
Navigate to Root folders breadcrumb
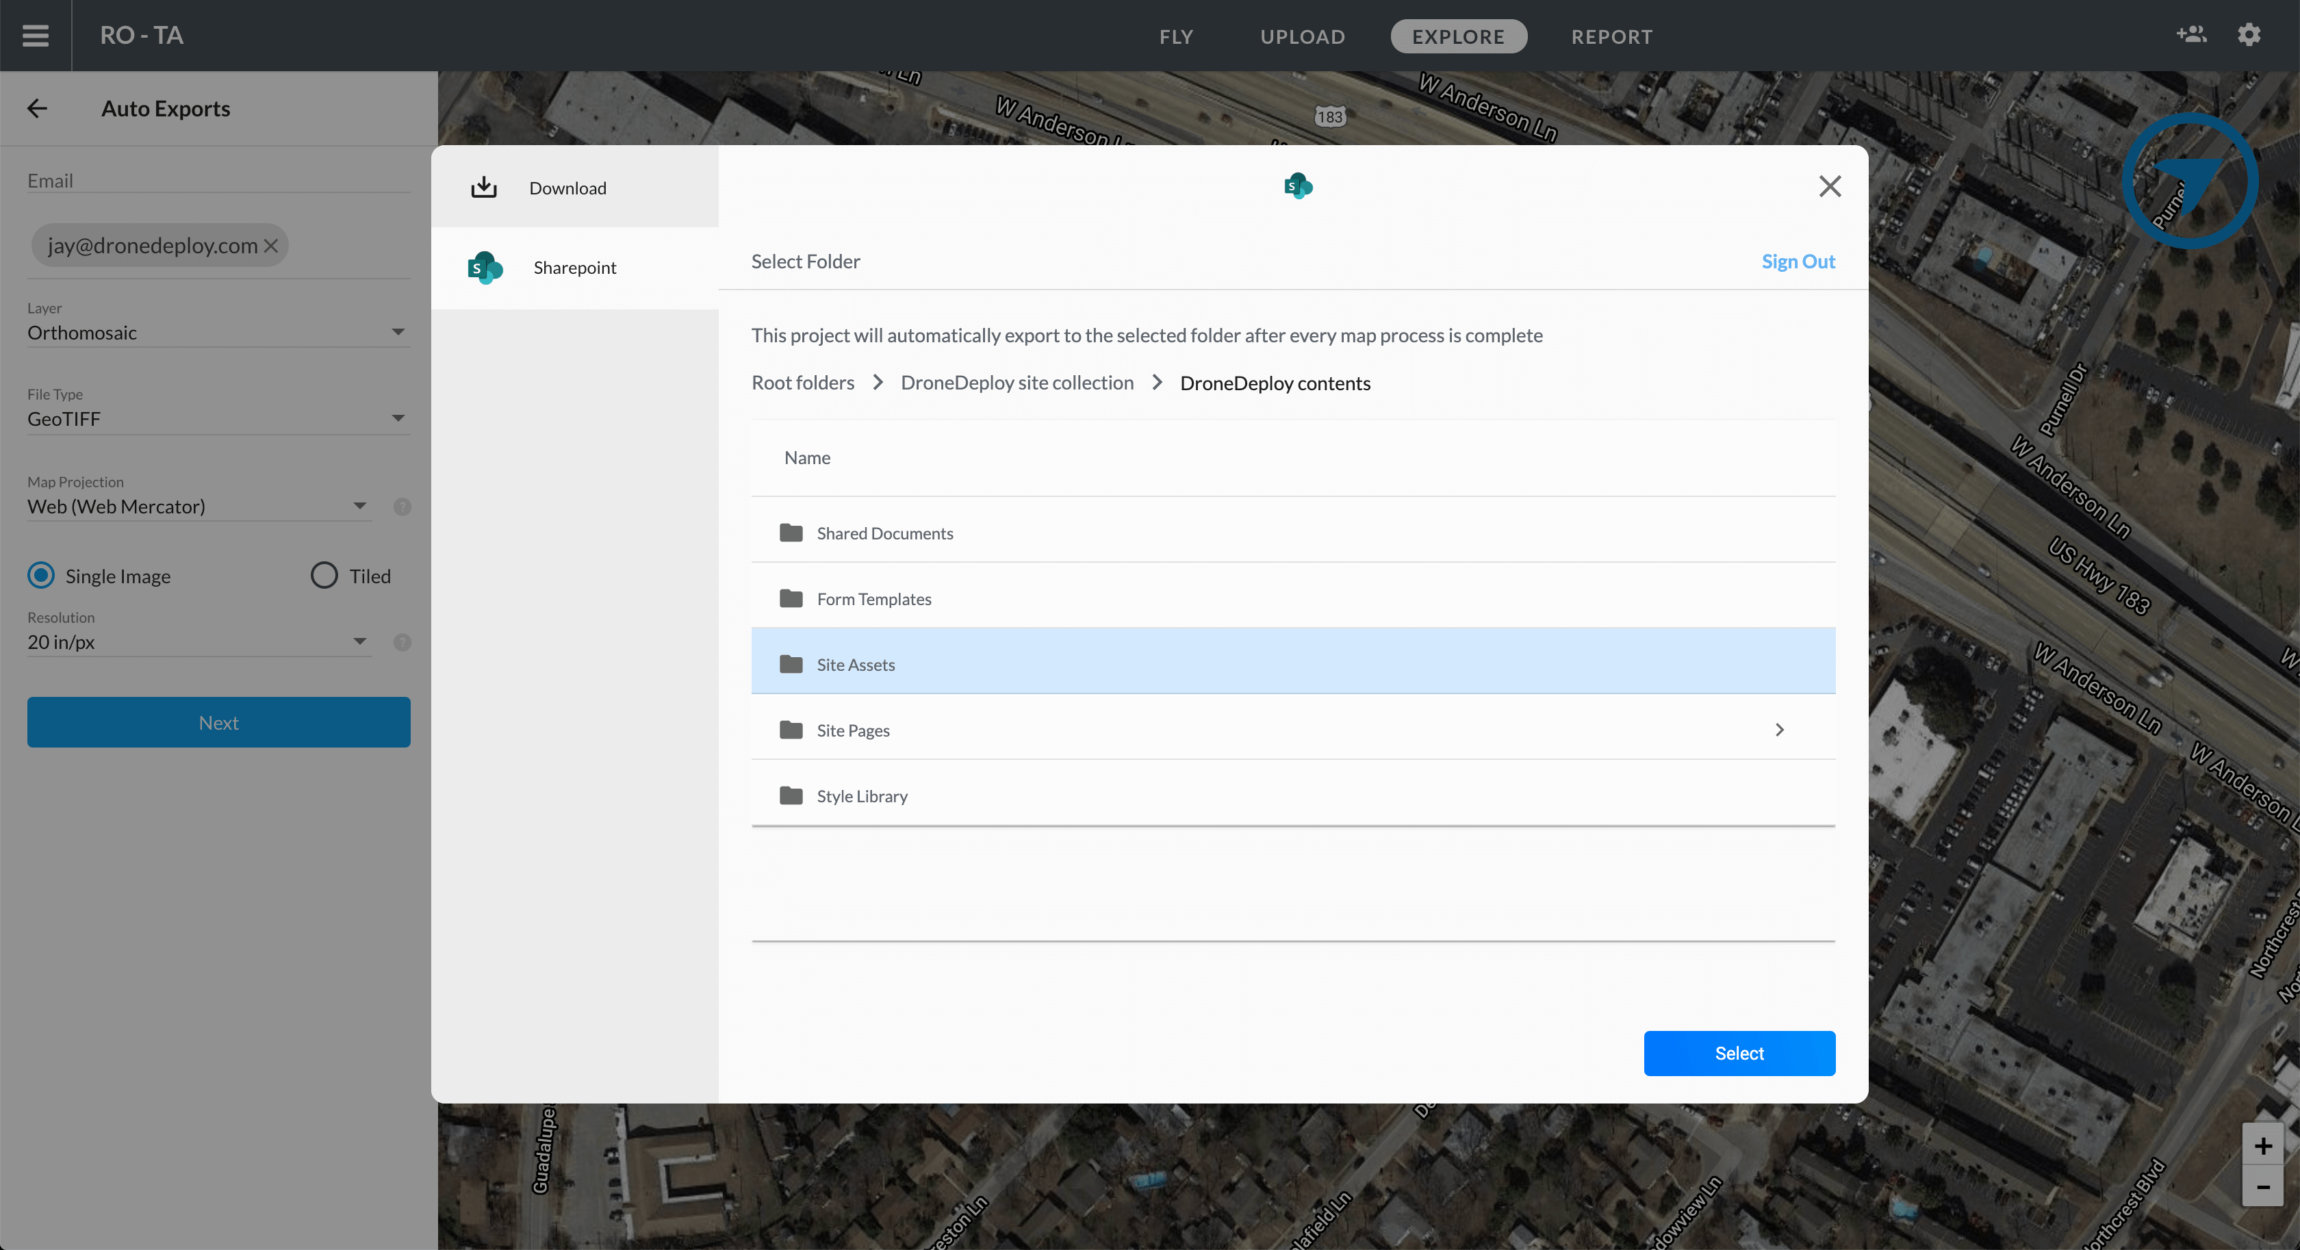click(803, 383)
